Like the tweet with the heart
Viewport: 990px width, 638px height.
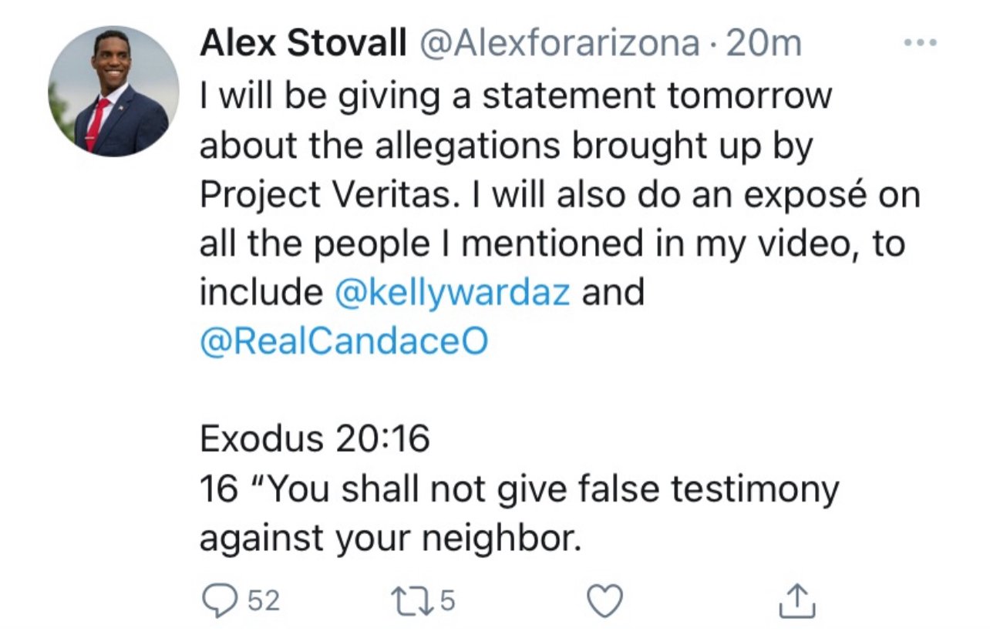(x=606, y=601)
